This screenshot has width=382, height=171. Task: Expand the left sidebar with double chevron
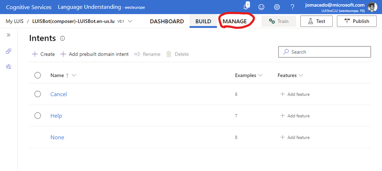tap(8, 35)
